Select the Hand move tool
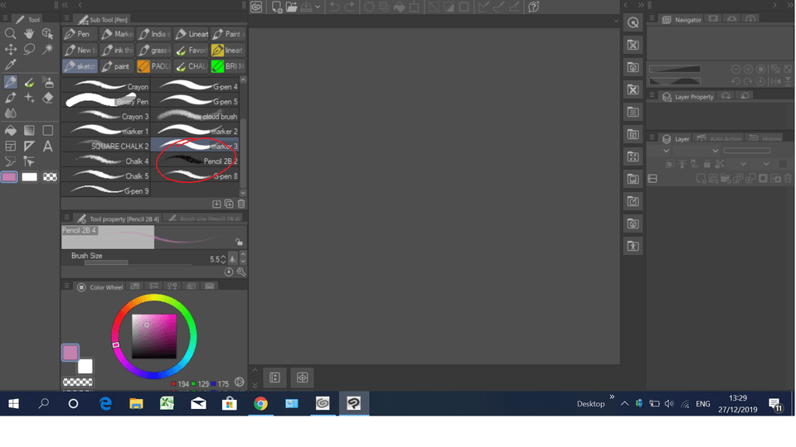 click(29, 34)
